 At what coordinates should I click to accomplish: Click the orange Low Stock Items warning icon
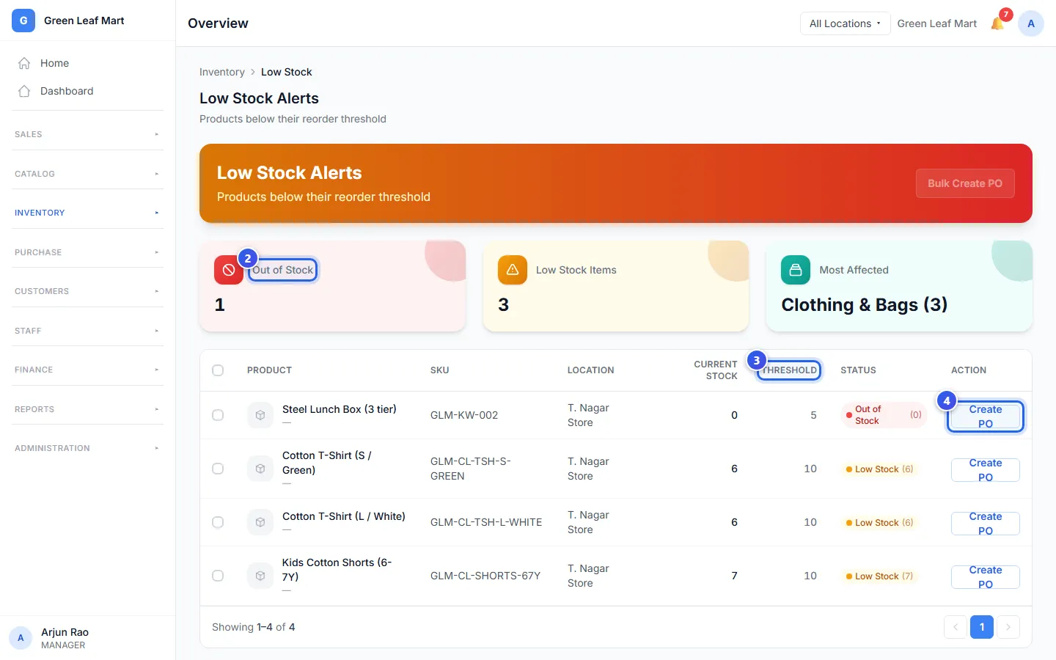[513, 270]
